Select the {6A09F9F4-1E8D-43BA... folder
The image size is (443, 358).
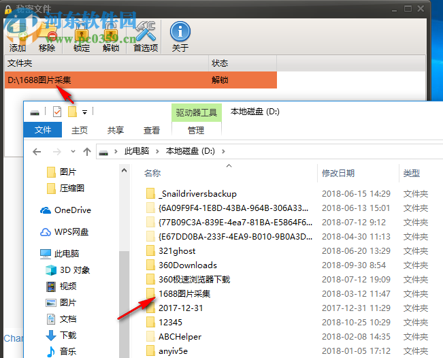[x=227, y=208]
